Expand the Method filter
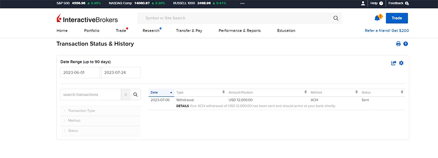This screenshot has height=158, width=438. click(x=101, y=121)
